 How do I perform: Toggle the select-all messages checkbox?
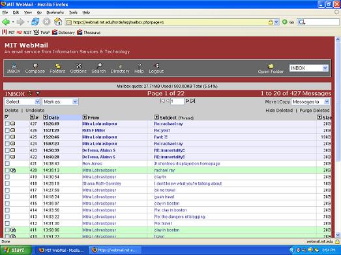click(x=7, y=117)
